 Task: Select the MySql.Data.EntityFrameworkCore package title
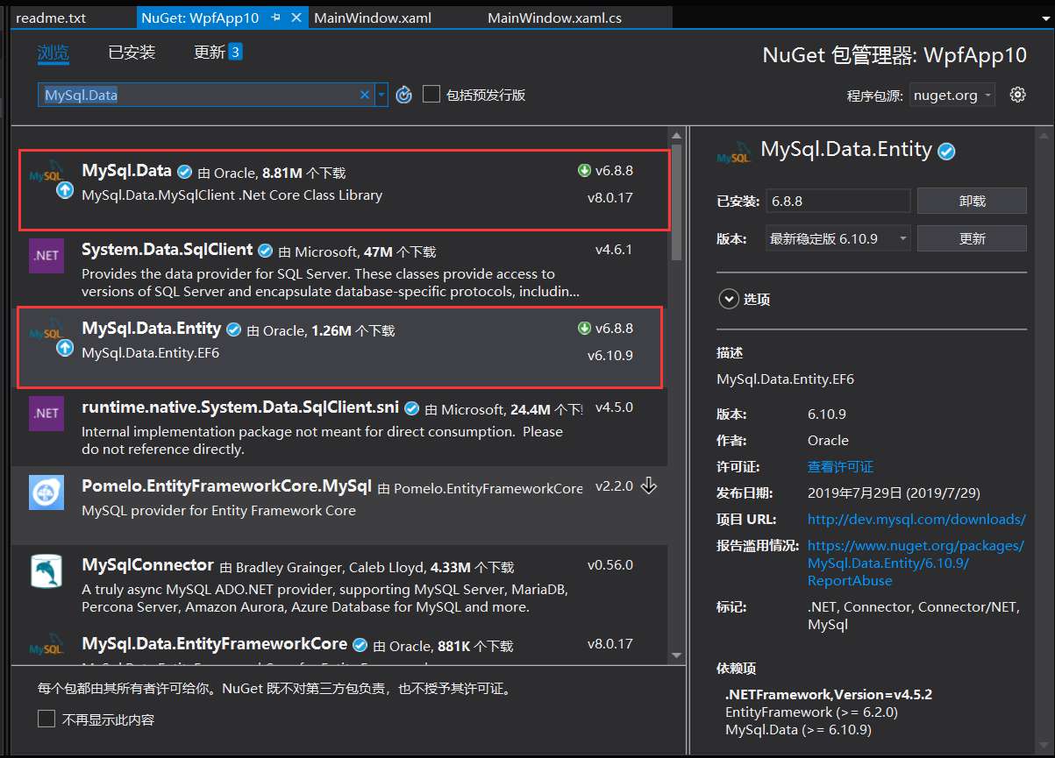pos(215,644)
